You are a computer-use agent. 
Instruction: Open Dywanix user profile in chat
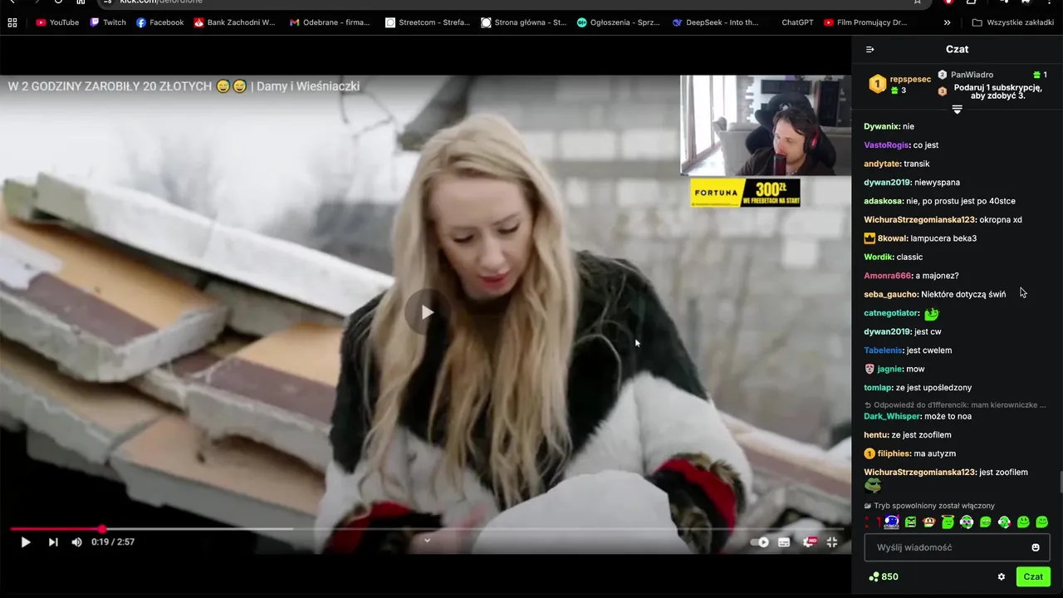click(x=881, y=126)
